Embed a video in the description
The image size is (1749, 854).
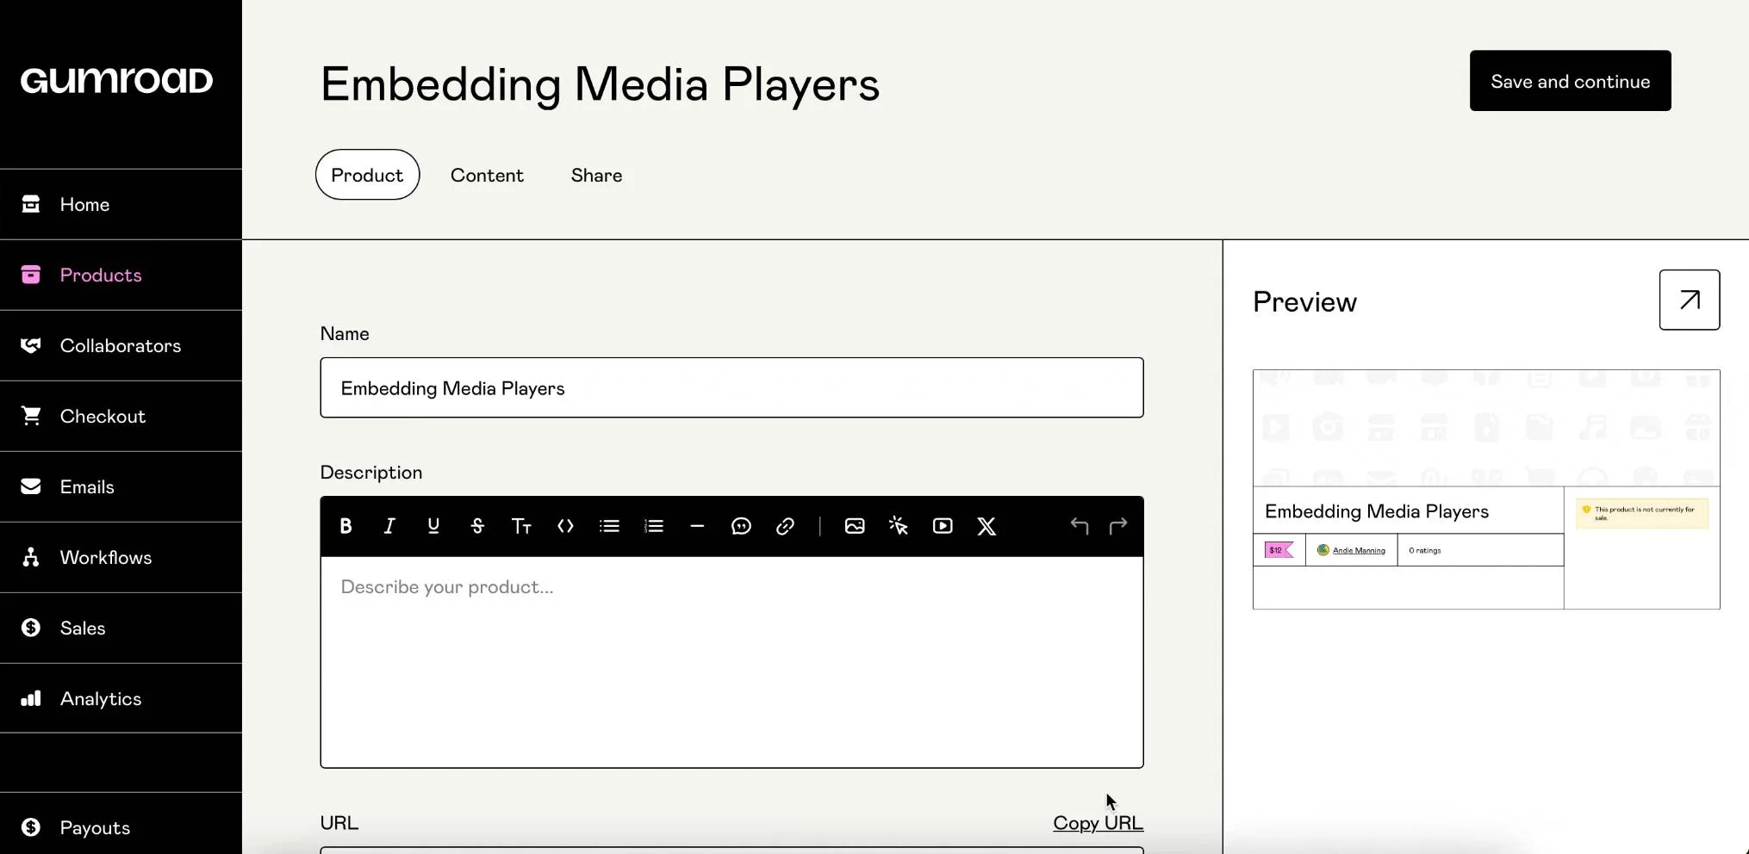coord(943,526)
